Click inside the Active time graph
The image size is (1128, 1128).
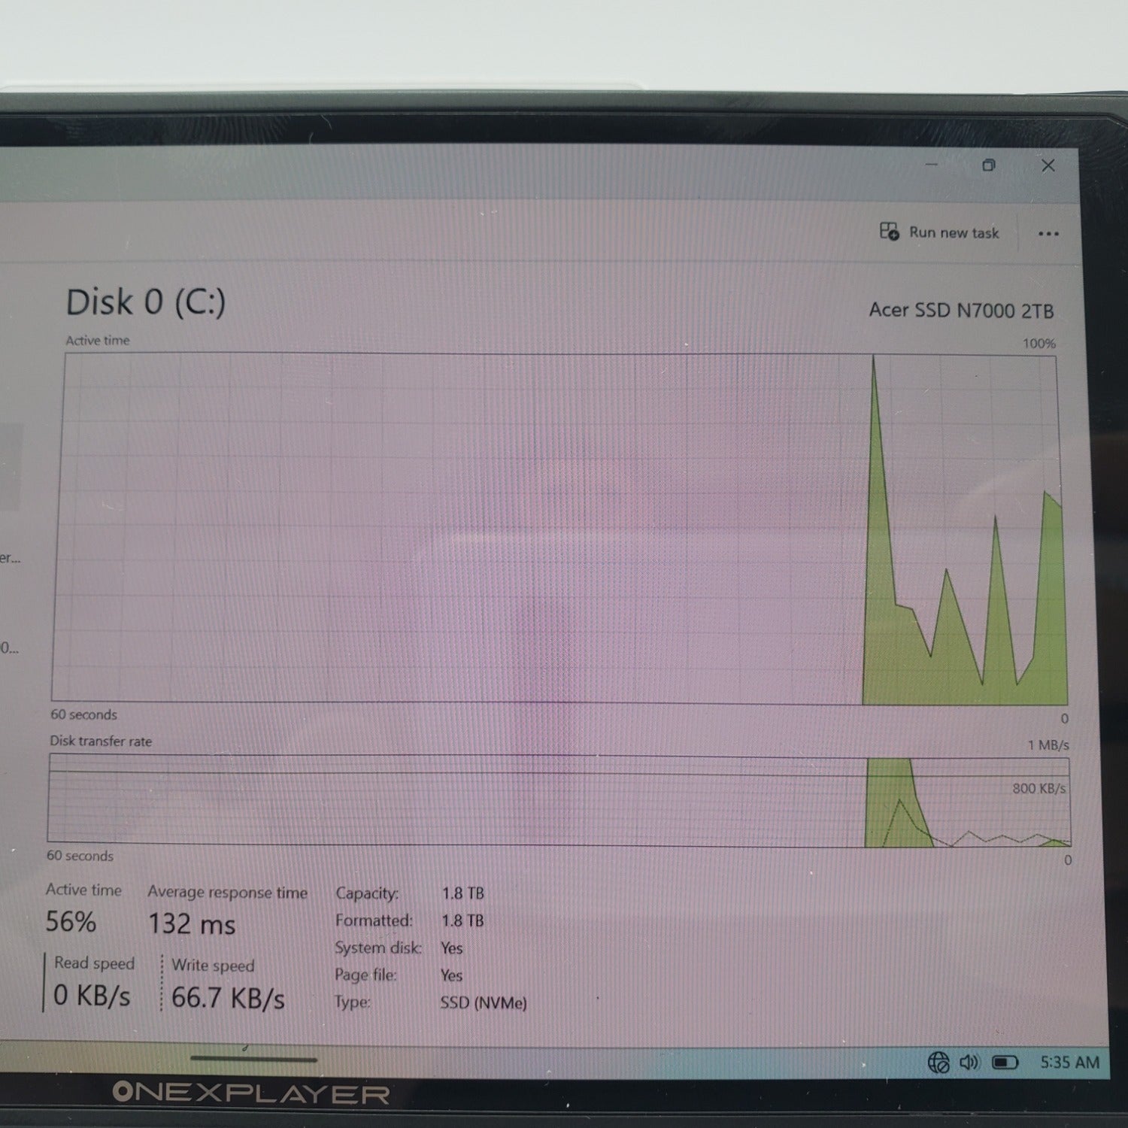[x=559, y=529]
